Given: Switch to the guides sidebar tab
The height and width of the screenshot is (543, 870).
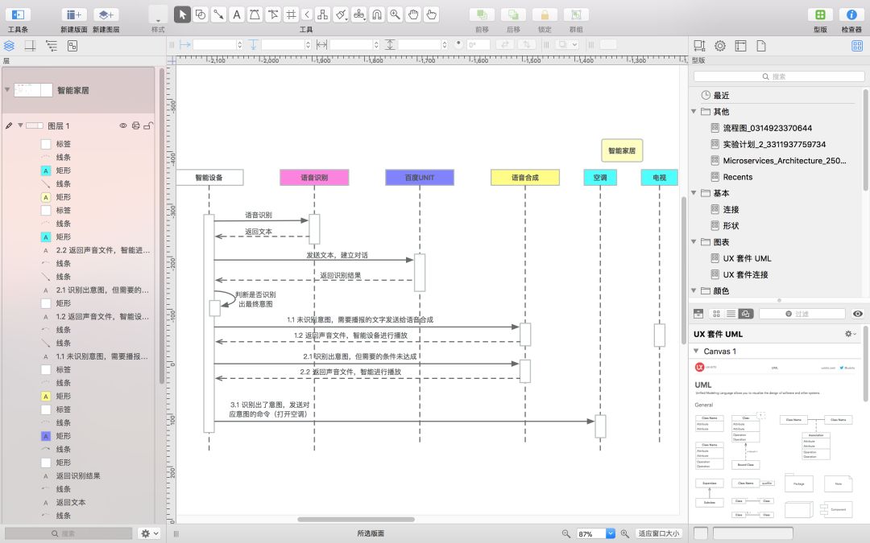Looking at the screenshot, I should click(x=30, y=46).
